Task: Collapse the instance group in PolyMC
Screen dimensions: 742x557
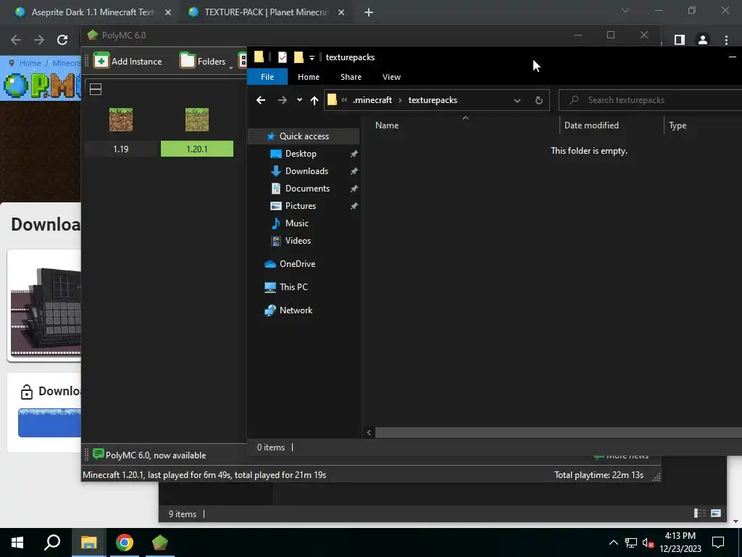Action: [x=96, y=89]
